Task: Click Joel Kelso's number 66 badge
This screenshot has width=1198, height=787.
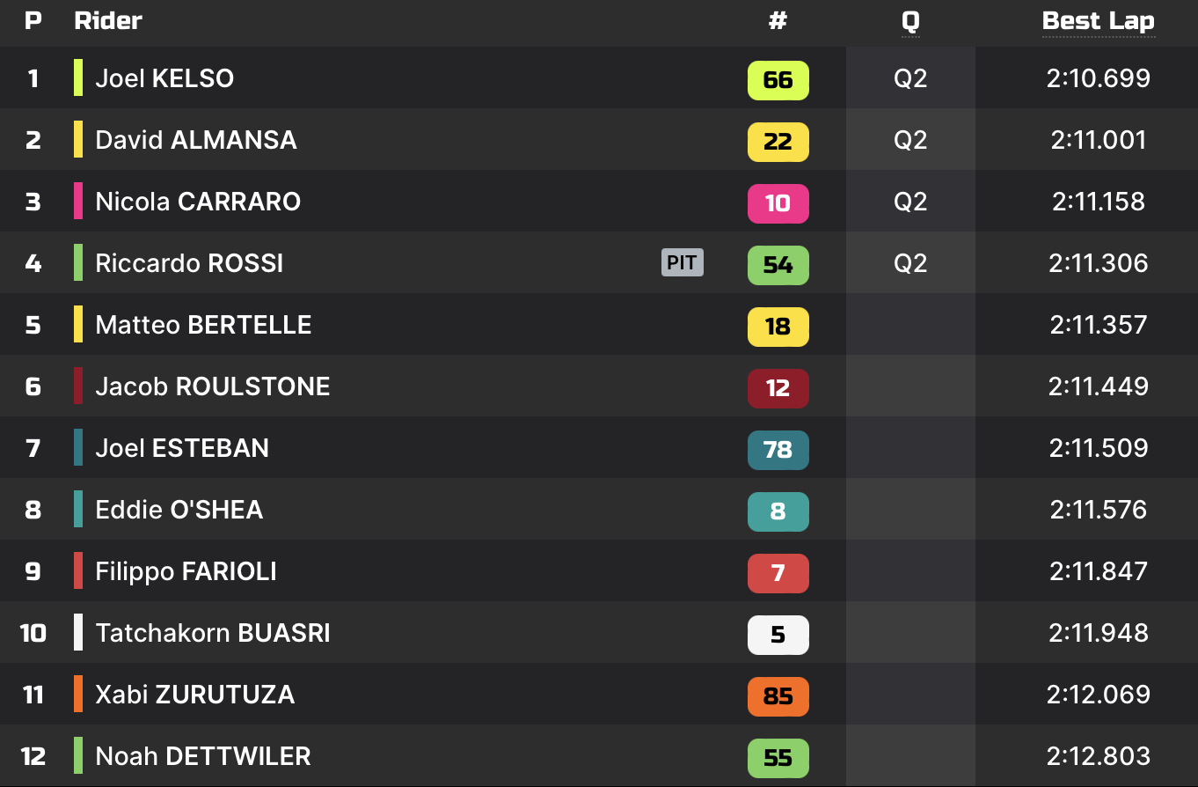Action: [778, 80]
